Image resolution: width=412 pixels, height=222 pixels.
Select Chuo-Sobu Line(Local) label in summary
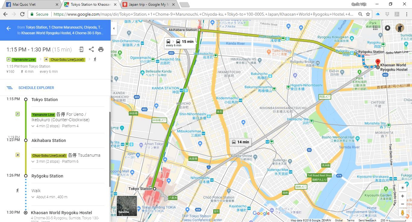point(67,60)
